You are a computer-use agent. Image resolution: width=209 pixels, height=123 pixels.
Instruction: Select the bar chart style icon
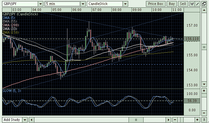coord(192,4)
